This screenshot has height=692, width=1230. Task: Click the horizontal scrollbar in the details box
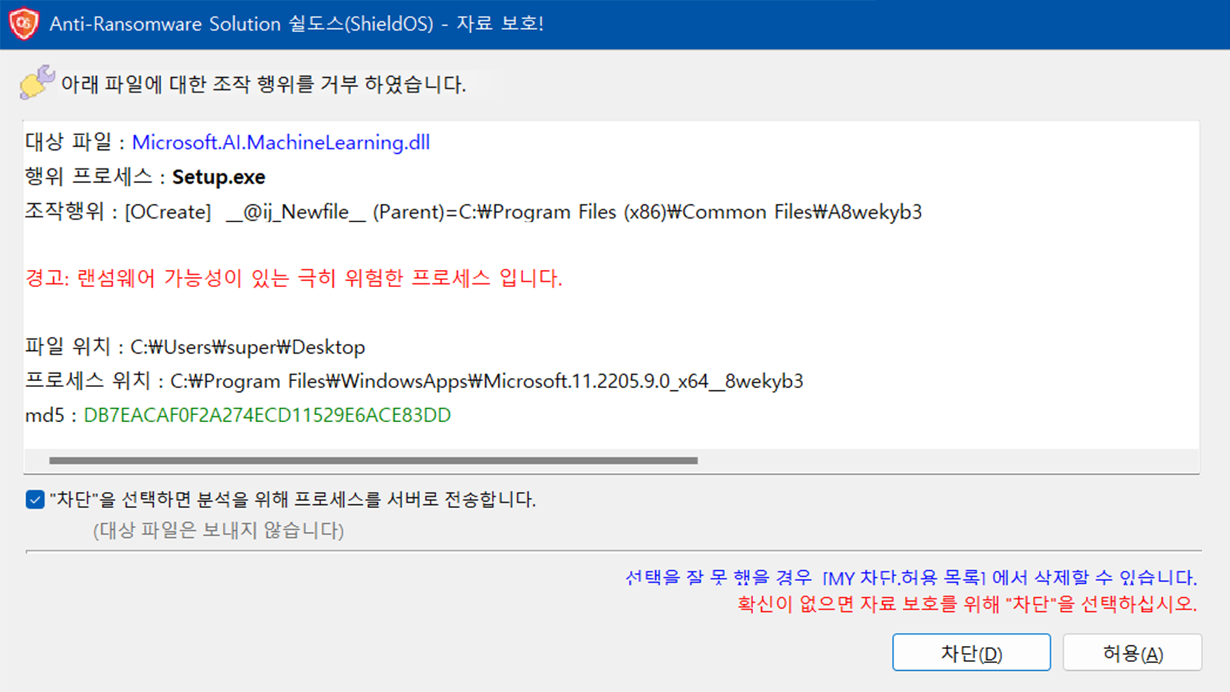click(x=373, y=460)
